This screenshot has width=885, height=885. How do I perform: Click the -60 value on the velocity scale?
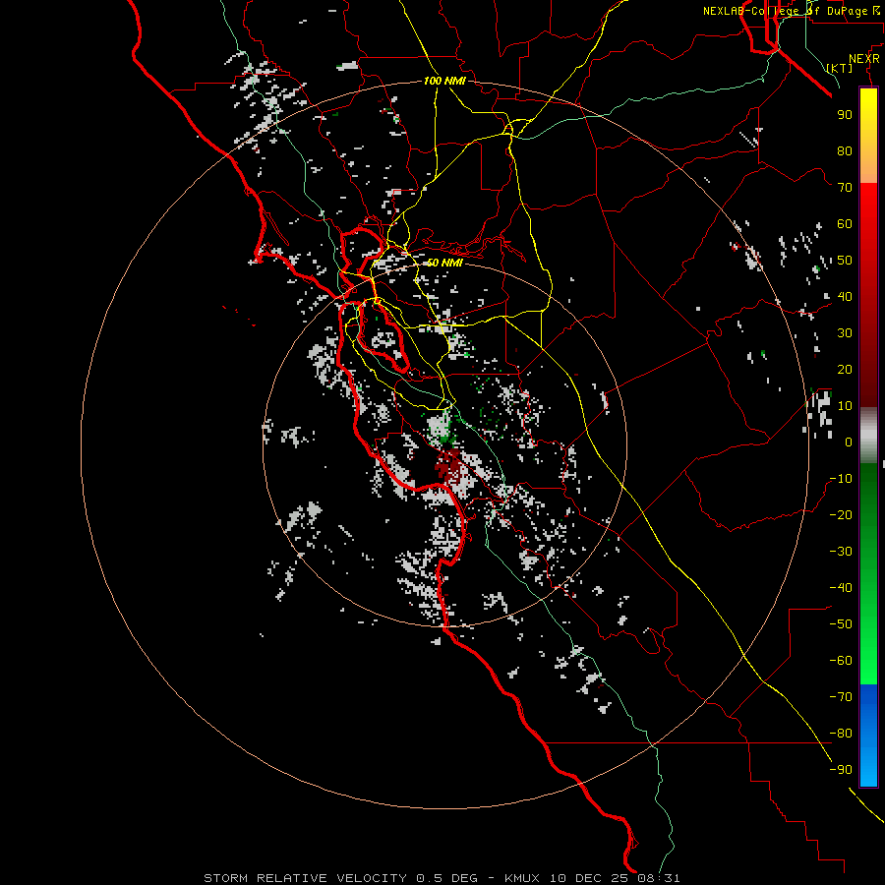(841, 661)
